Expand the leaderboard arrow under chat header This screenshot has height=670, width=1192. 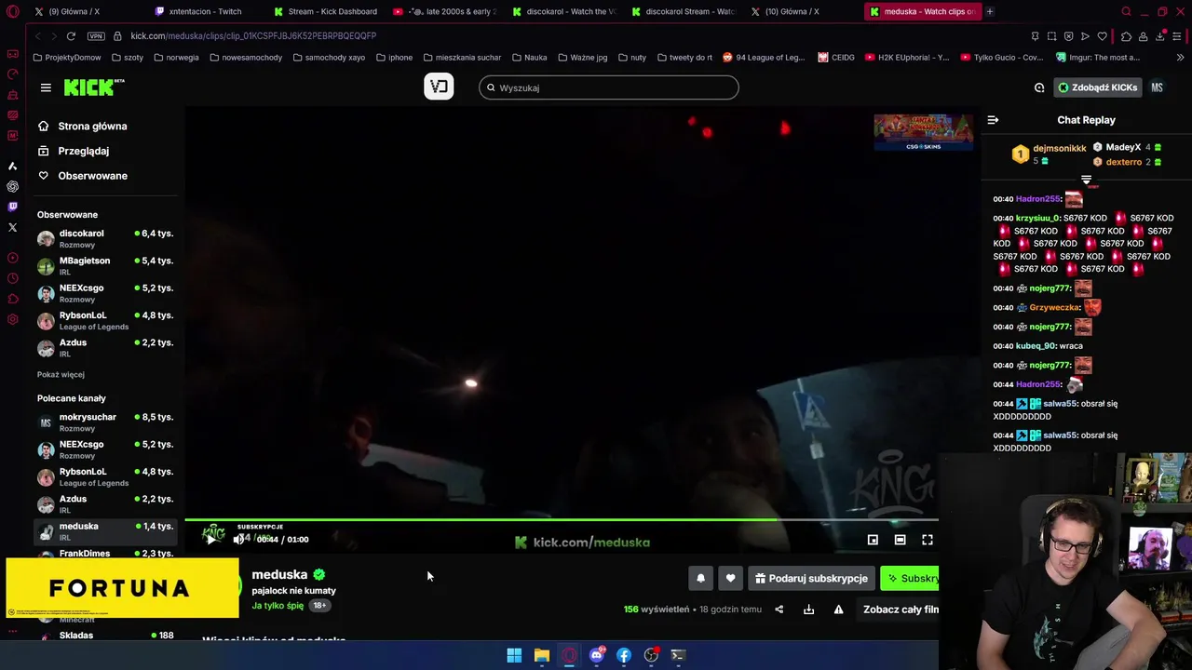click(x=1086, y=179)
